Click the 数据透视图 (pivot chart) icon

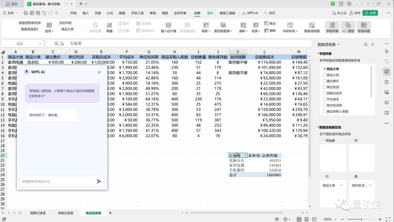(312, 25)
